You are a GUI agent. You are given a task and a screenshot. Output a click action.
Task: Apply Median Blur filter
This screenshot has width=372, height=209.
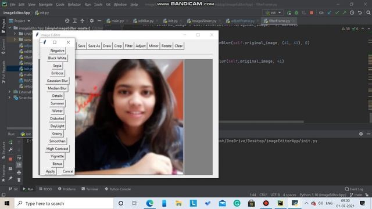pyautogui.click(x=57, y=88)
